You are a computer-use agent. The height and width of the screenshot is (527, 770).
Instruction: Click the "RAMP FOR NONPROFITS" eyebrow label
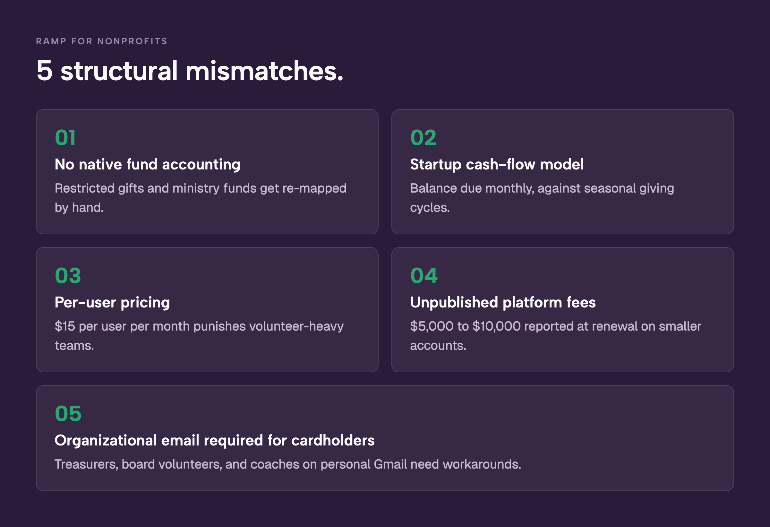click(101, 41)
